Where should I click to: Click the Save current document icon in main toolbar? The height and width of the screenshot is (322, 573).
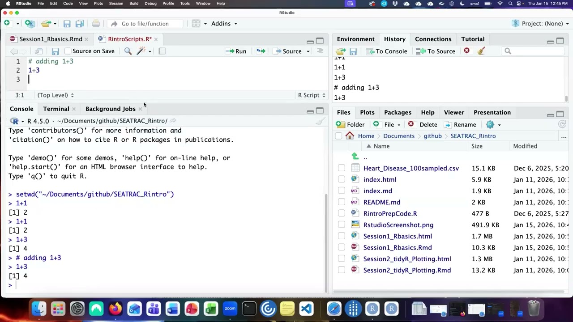click(x=67, y=24)
